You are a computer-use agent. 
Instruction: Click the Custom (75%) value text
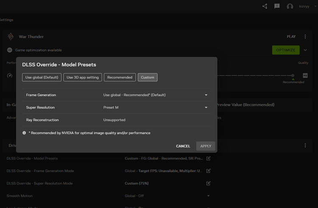[137, 183]
